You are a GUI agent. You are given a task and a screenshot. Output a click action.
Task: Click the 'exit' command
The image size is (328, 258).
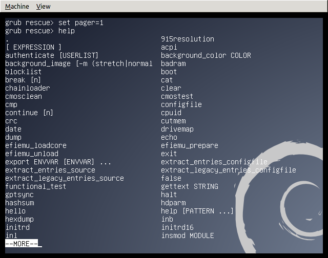169,154
